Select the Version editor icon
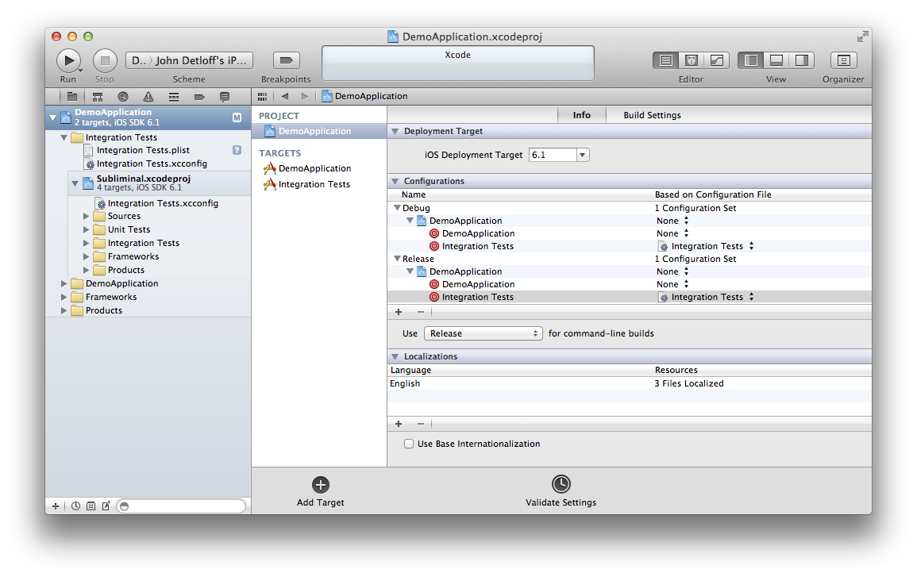This screenshot has height=577, width=917. point(716,60)
